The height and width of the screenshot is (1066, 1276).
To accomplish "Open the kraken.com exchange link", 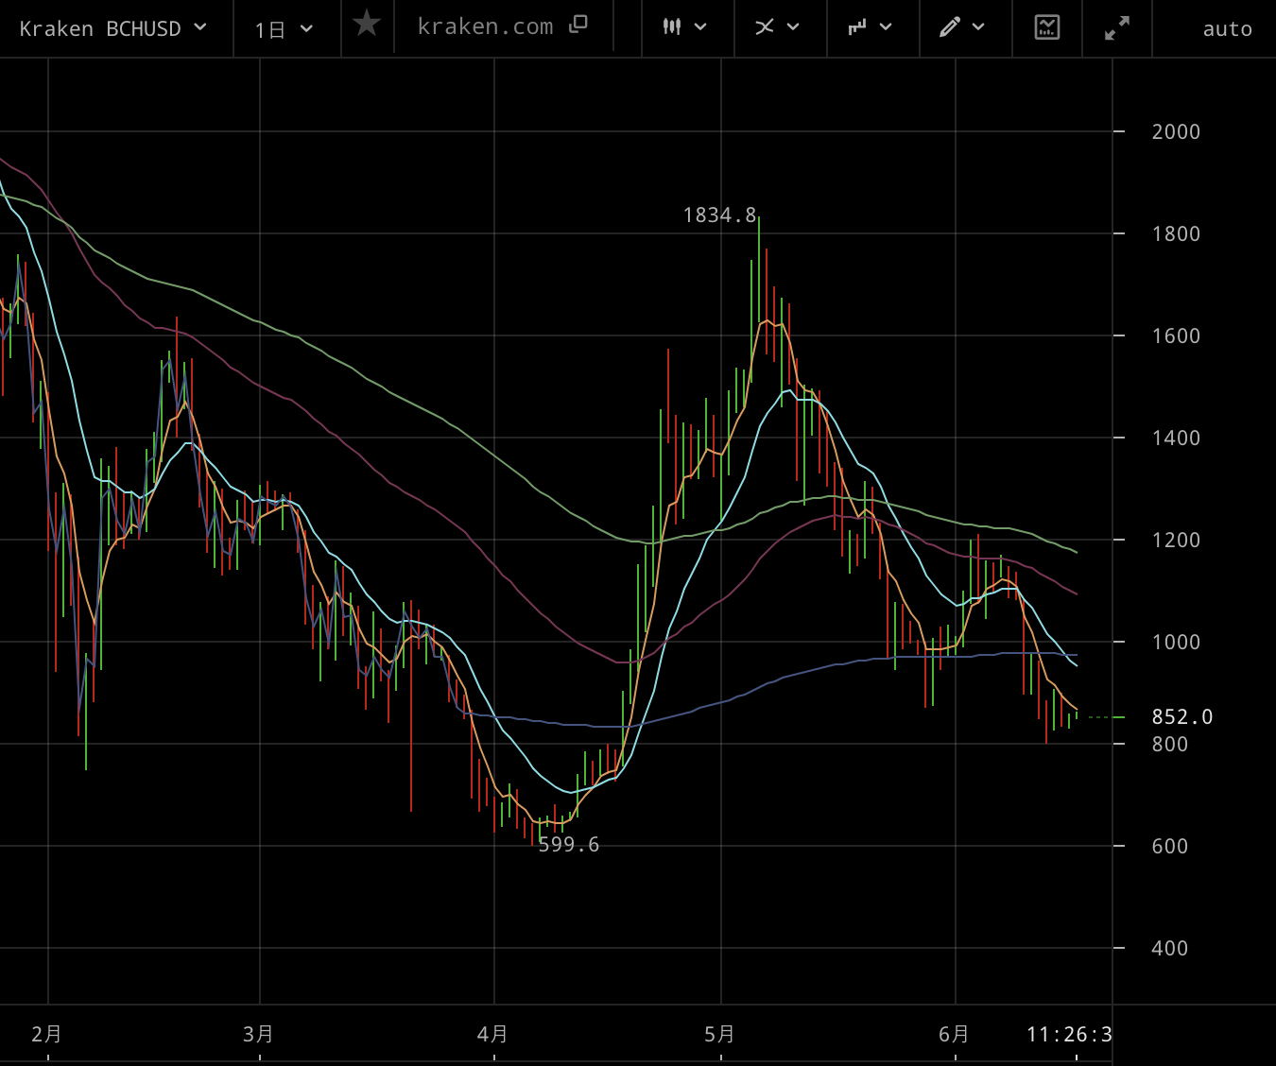I will (502, 26).
